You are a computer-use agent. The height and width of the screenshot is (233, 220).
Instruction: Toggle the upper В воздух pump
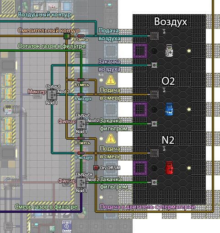(x=81, y=94)
